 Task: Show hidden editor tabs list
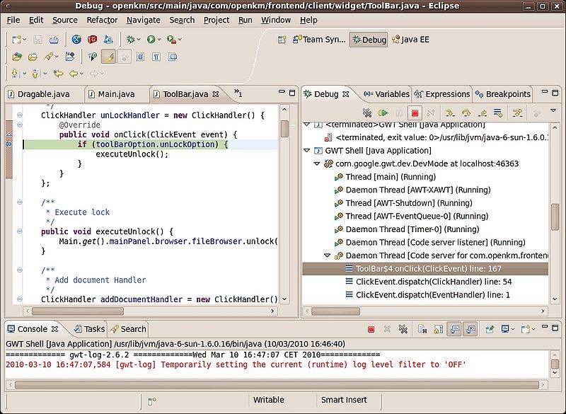pos(238,93)
